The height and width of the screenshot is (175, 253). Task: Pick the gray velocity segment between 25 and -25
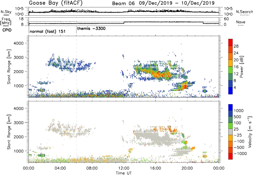point(231,132)
